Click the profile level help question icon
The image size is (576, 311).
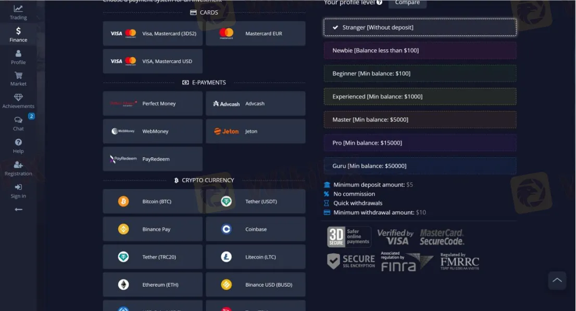tap(380, 3)
